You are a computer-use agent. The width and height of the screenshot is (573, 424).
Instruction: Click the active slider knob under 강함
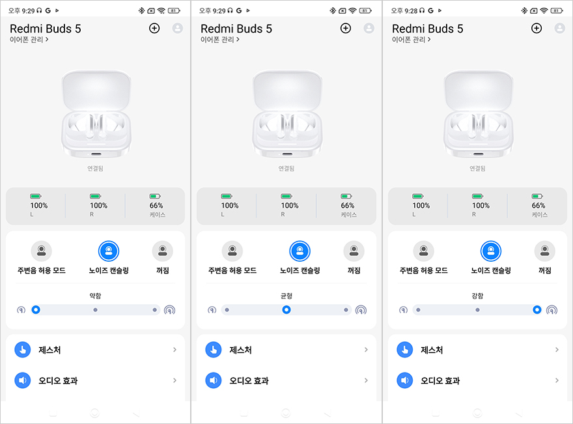coord(537,310)
